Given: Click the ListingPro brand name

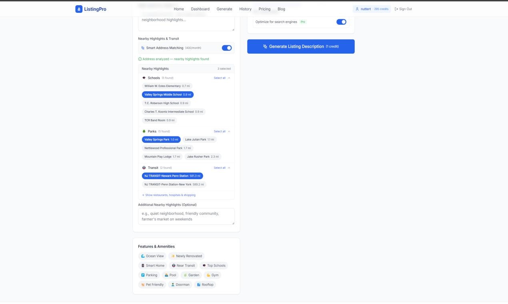Looking at the screenshot, I should (95, 9).
